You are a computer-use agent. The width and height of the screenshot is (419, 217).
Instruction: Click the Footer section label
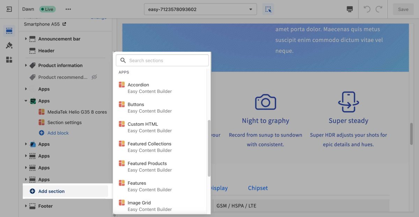[x=45, y=206]
